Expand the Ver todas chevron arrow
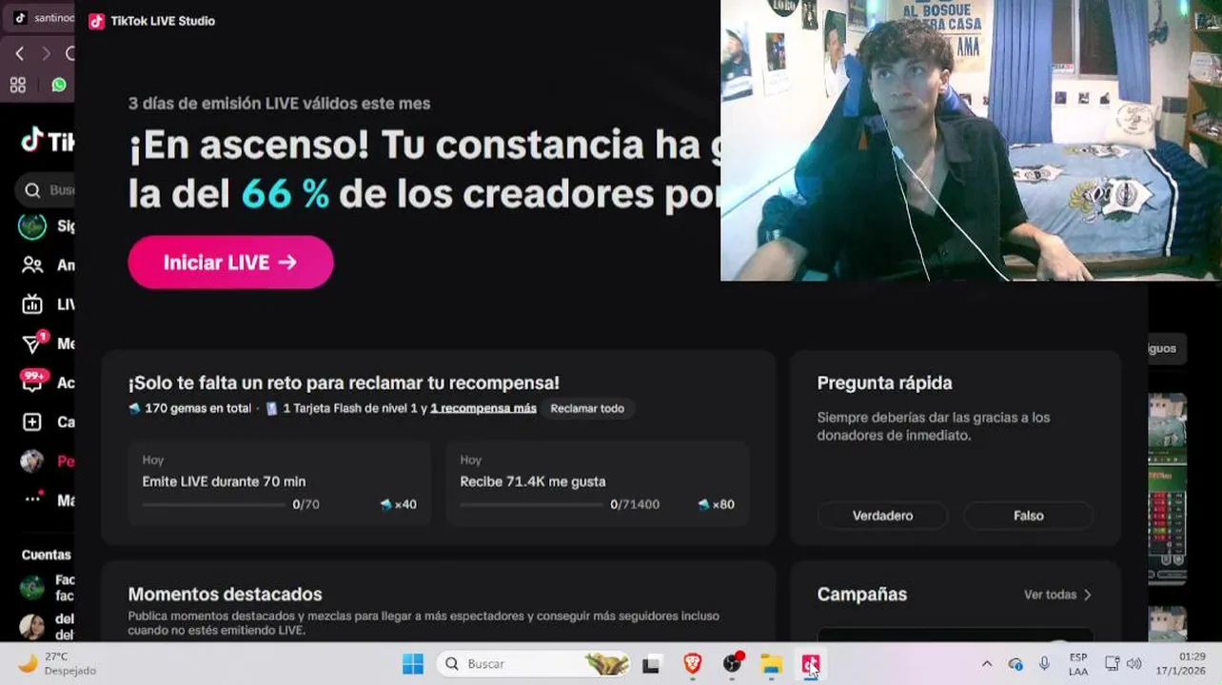The width and height of the screenshot is (1222, 685). pos(1087,595)
